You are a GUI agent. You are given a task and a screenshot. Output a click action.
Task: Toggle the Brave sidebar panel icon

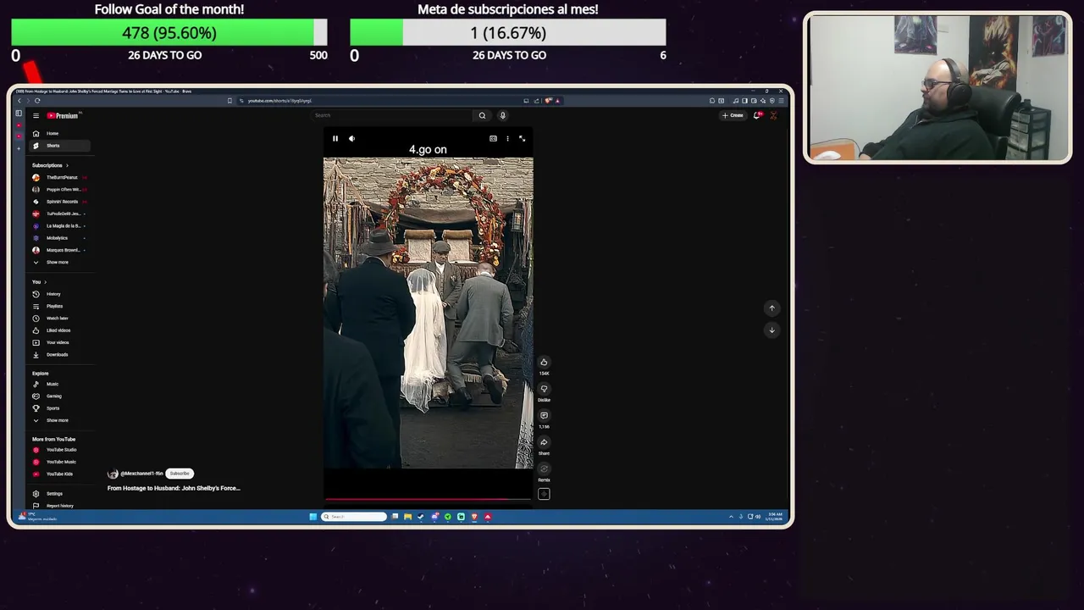click(x=18, y=114)
